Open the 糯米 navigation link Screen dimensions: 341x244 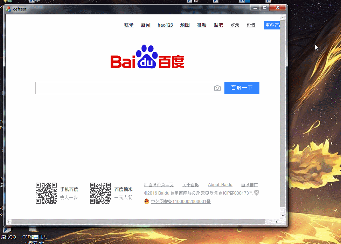pyautogui.click(x=129, y=25)
